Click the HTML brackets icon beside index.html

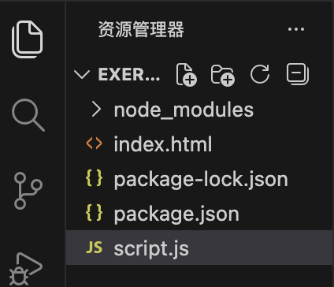coord(94,143)
